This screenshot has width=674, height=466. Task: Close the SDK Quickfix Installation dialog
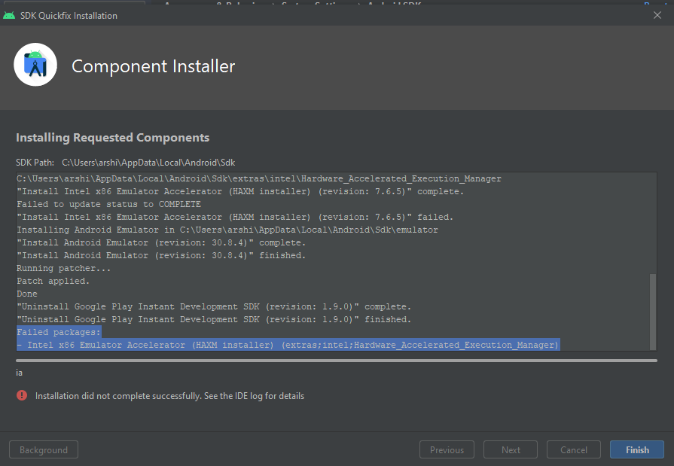click(657, 15)
